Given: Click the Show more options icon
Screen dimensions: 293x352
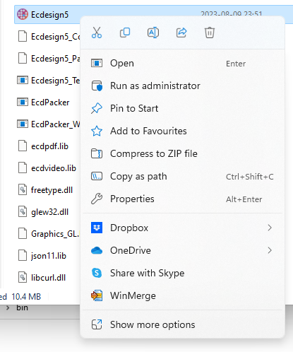Looking at the screenshot, I should point(97,324).
